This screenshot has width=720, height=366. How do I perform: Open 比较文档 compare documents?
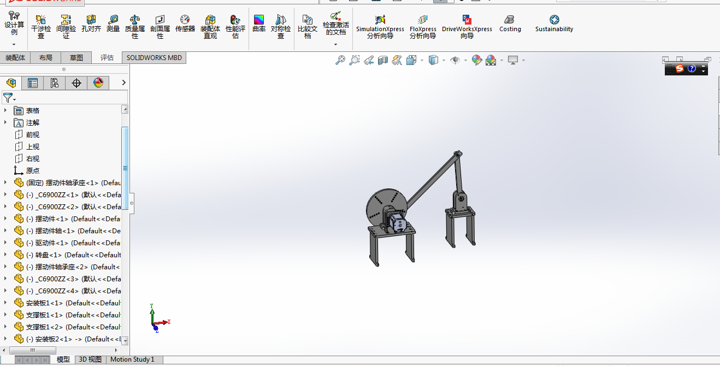[x=308, y=27]
